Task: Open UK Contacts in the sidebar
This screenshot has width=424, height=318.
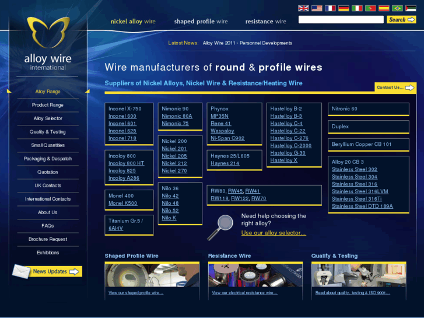Action: coord(48,186)
